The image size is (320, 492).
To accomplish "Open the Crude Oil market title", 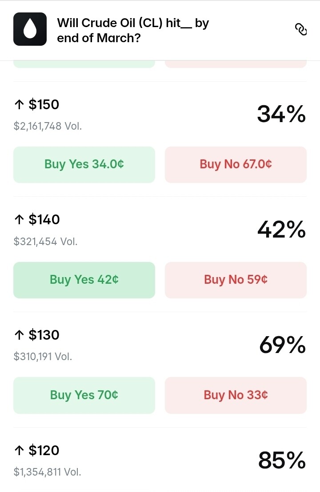I will pos(132,30).
